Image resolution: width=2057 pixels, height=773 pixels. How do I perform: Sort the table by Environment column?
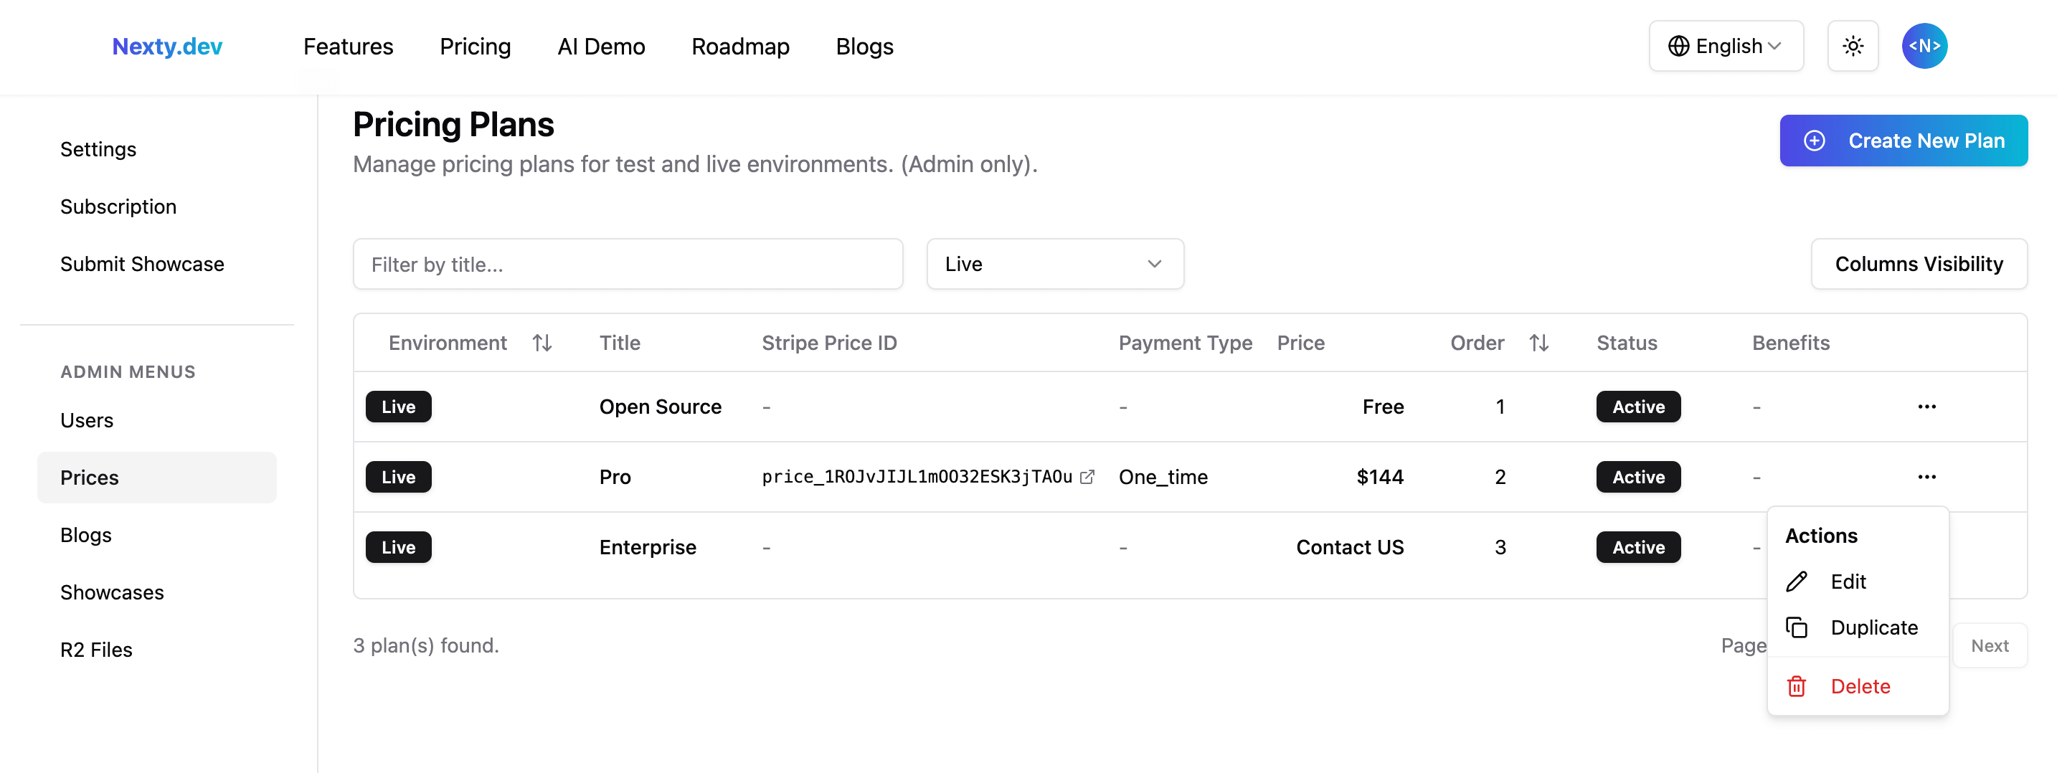coord(542,343)
